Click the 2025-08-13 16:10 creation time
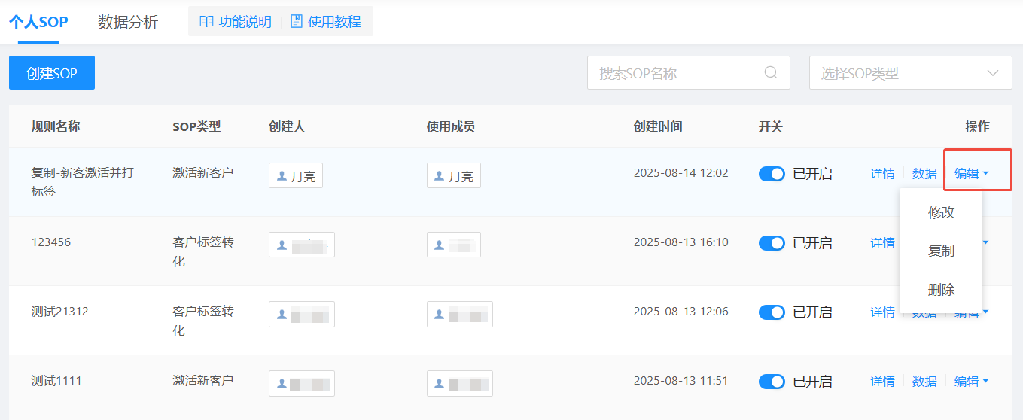The height and width of the screenshot is (420, 1023). pyautogui.click(x=681, y=242)
